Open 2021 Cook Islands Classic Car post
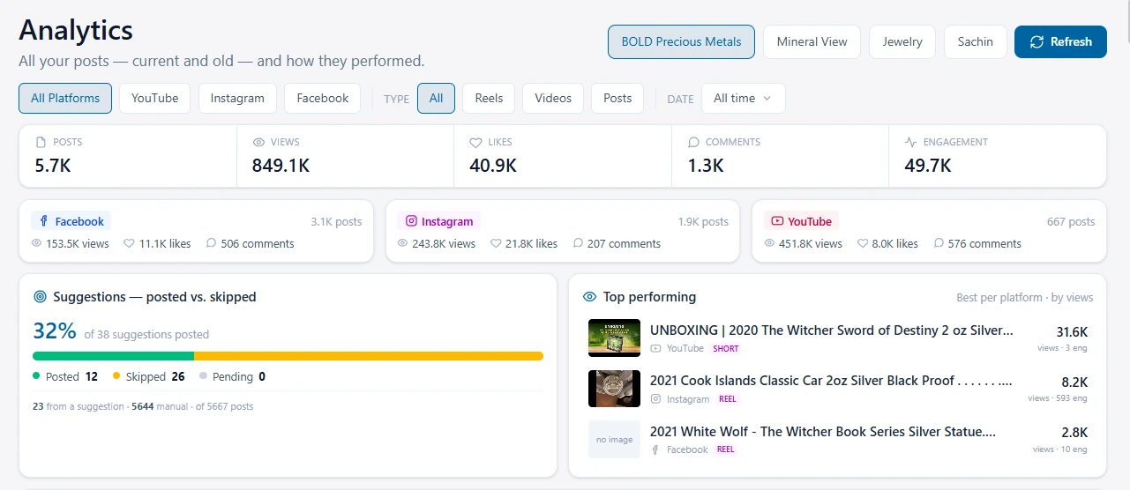 click(x=831, y=381)
